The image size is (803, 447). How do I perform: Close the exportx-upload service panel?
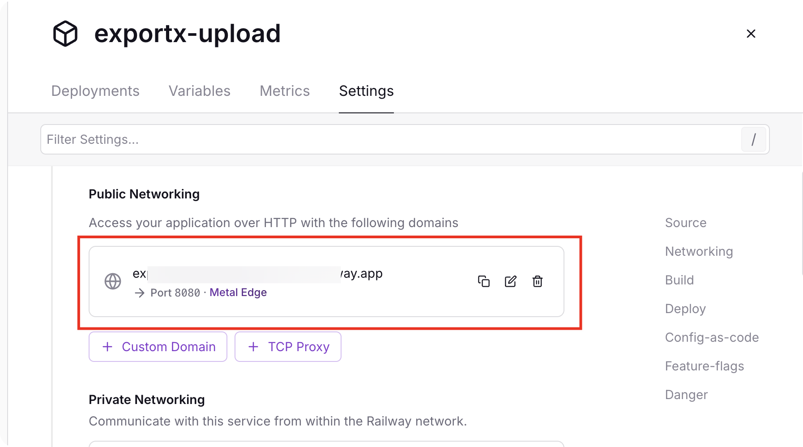point(751,34)
